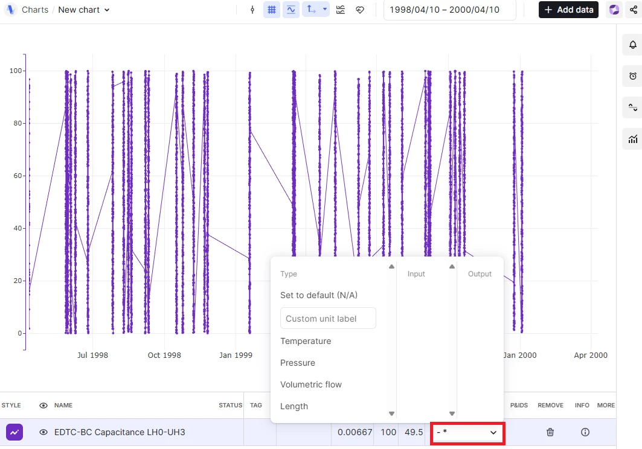This screenshot has width=642, height=449.
Task: Click the Output column header in unit popup
Action: click(x=480, y=274)
